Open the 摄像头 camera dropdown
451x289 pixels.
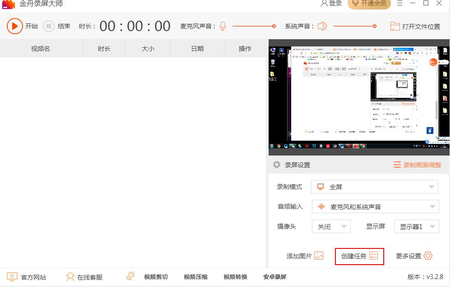(x=344, y=227)
